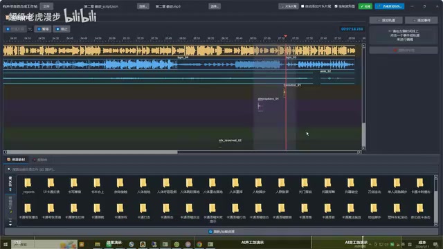Click resource panel scrollbar down arrow
Viewport: 443px width, 249px height.
point(436,224)
